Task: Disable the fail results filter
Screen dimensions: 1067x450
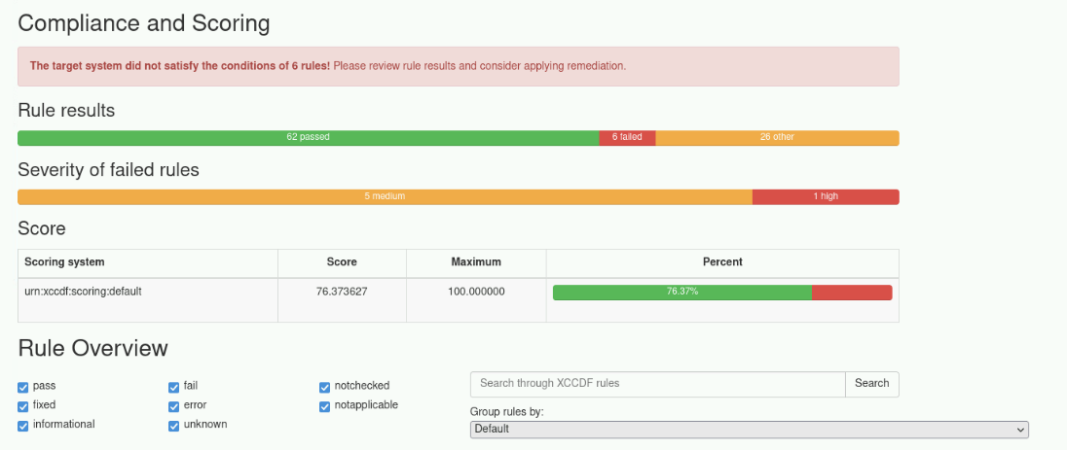Action: [x=174, y=387]
